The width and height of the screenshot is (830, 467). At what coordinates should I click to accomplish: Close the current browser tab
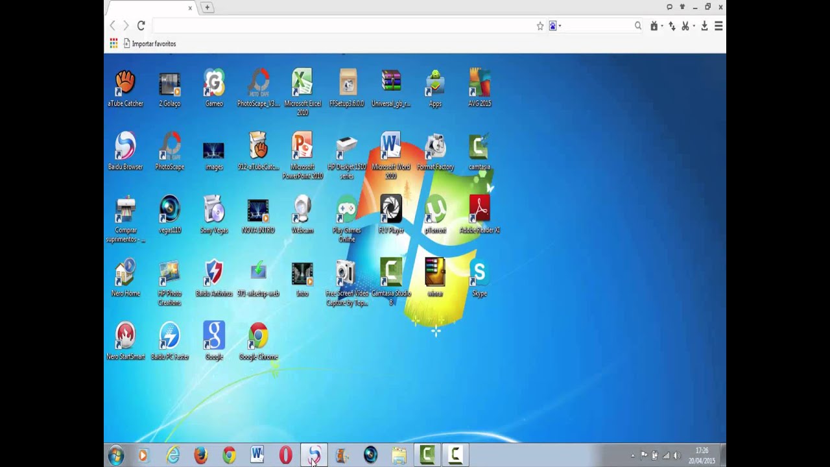click(190, 8)
